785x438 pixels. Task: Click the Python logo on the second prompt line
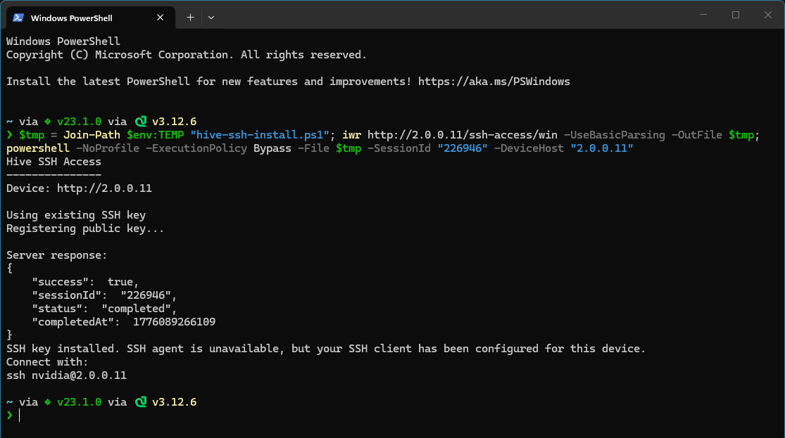(140, 401)
